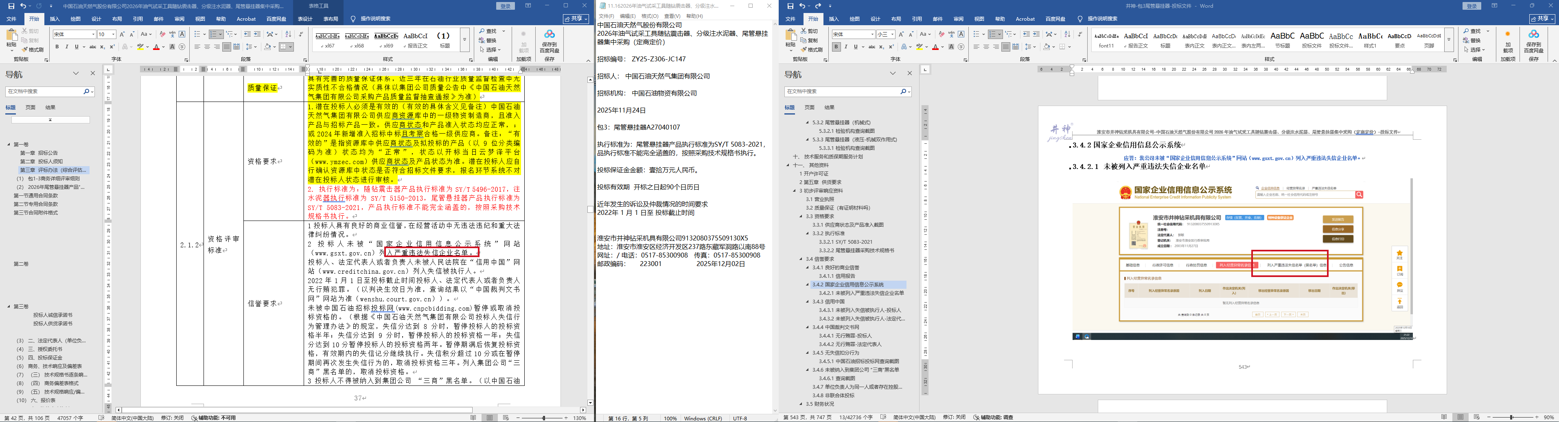The height and width of the screenshot is (422, 1559).
Task: Click bullet list icon in 中国石油 Word window
Action: (197, 35)
